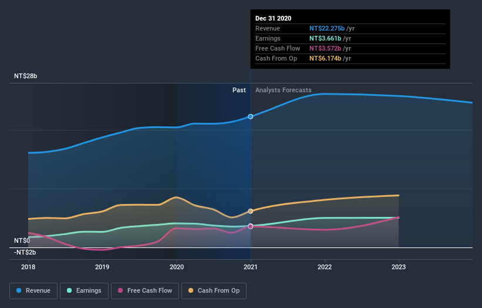Click the teal Earnings legend dot
The height and width of the screenshot is (308, 482).
[69, 290]
